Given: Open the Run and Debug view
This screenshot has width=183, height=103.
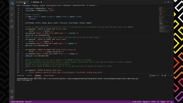Looking at the screenshot, I should click(x=12, y=21).
